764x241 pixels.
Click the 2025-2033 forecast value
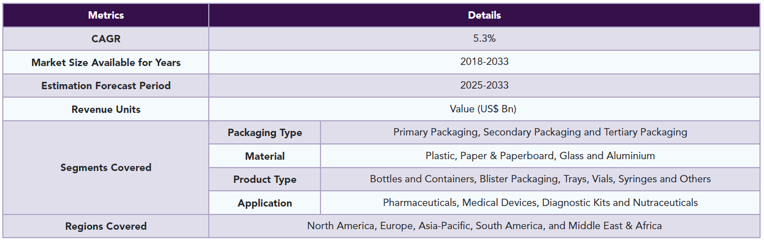[484, 86]
